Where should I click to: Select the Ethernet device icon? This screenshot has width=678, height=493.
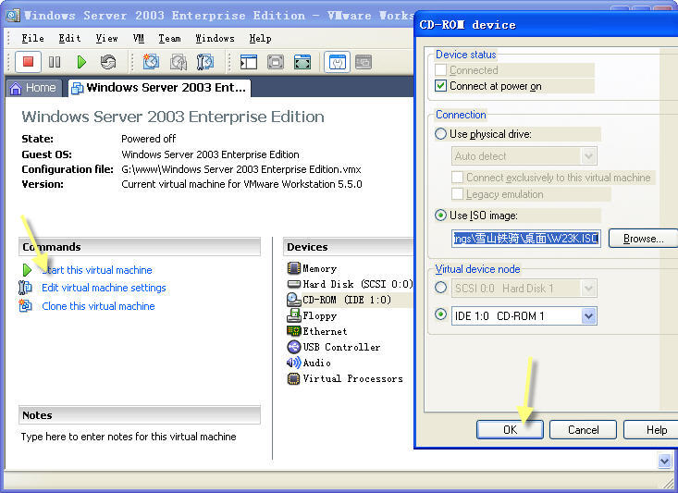[293, 331]
